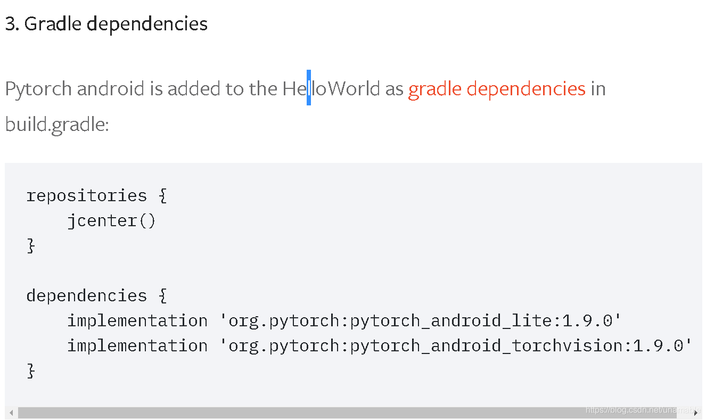Click the closing brace ending dependencies block
The width and height of the screenshot is (706, 420).
coord(30,370)
